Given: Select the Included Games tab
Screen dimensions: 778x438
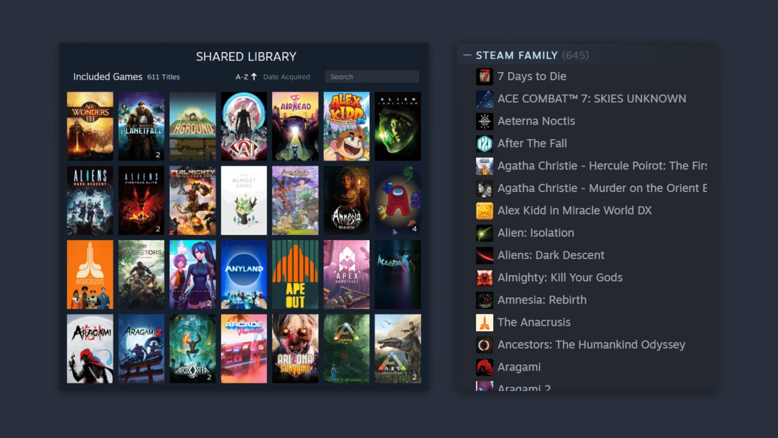Looking at the screenshot, I should [107, 77].
